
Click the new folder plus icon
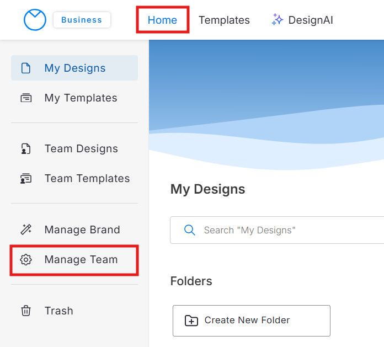click(191, 321)
